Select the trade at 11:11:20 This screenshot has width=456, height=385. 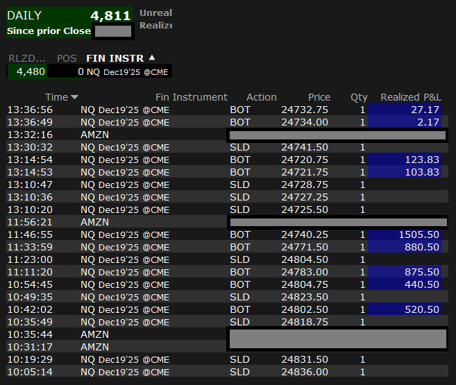227,272
